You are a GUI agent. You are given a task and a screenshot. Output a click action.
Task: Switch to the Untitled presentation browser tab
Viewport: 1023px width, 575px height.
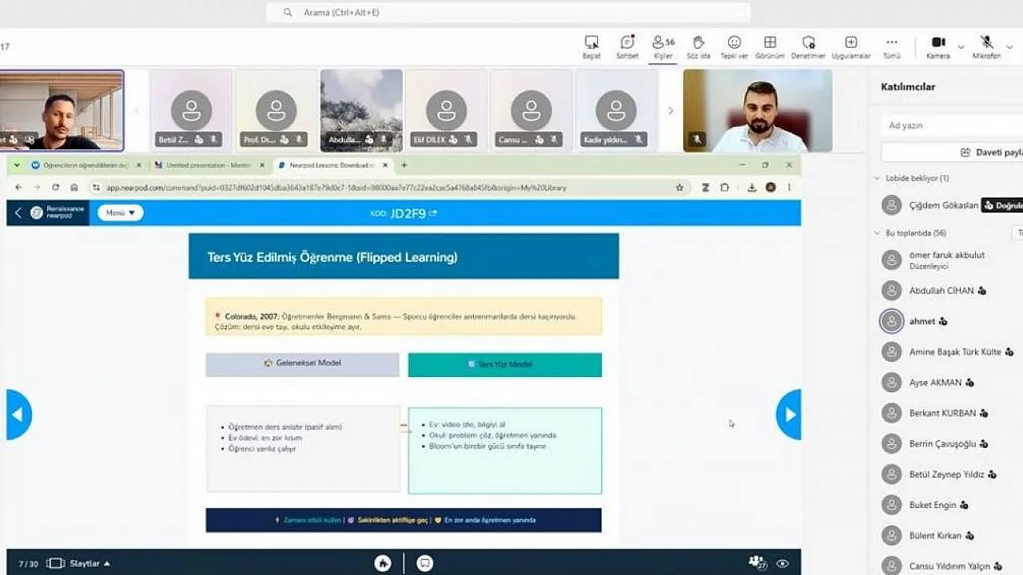207,165
